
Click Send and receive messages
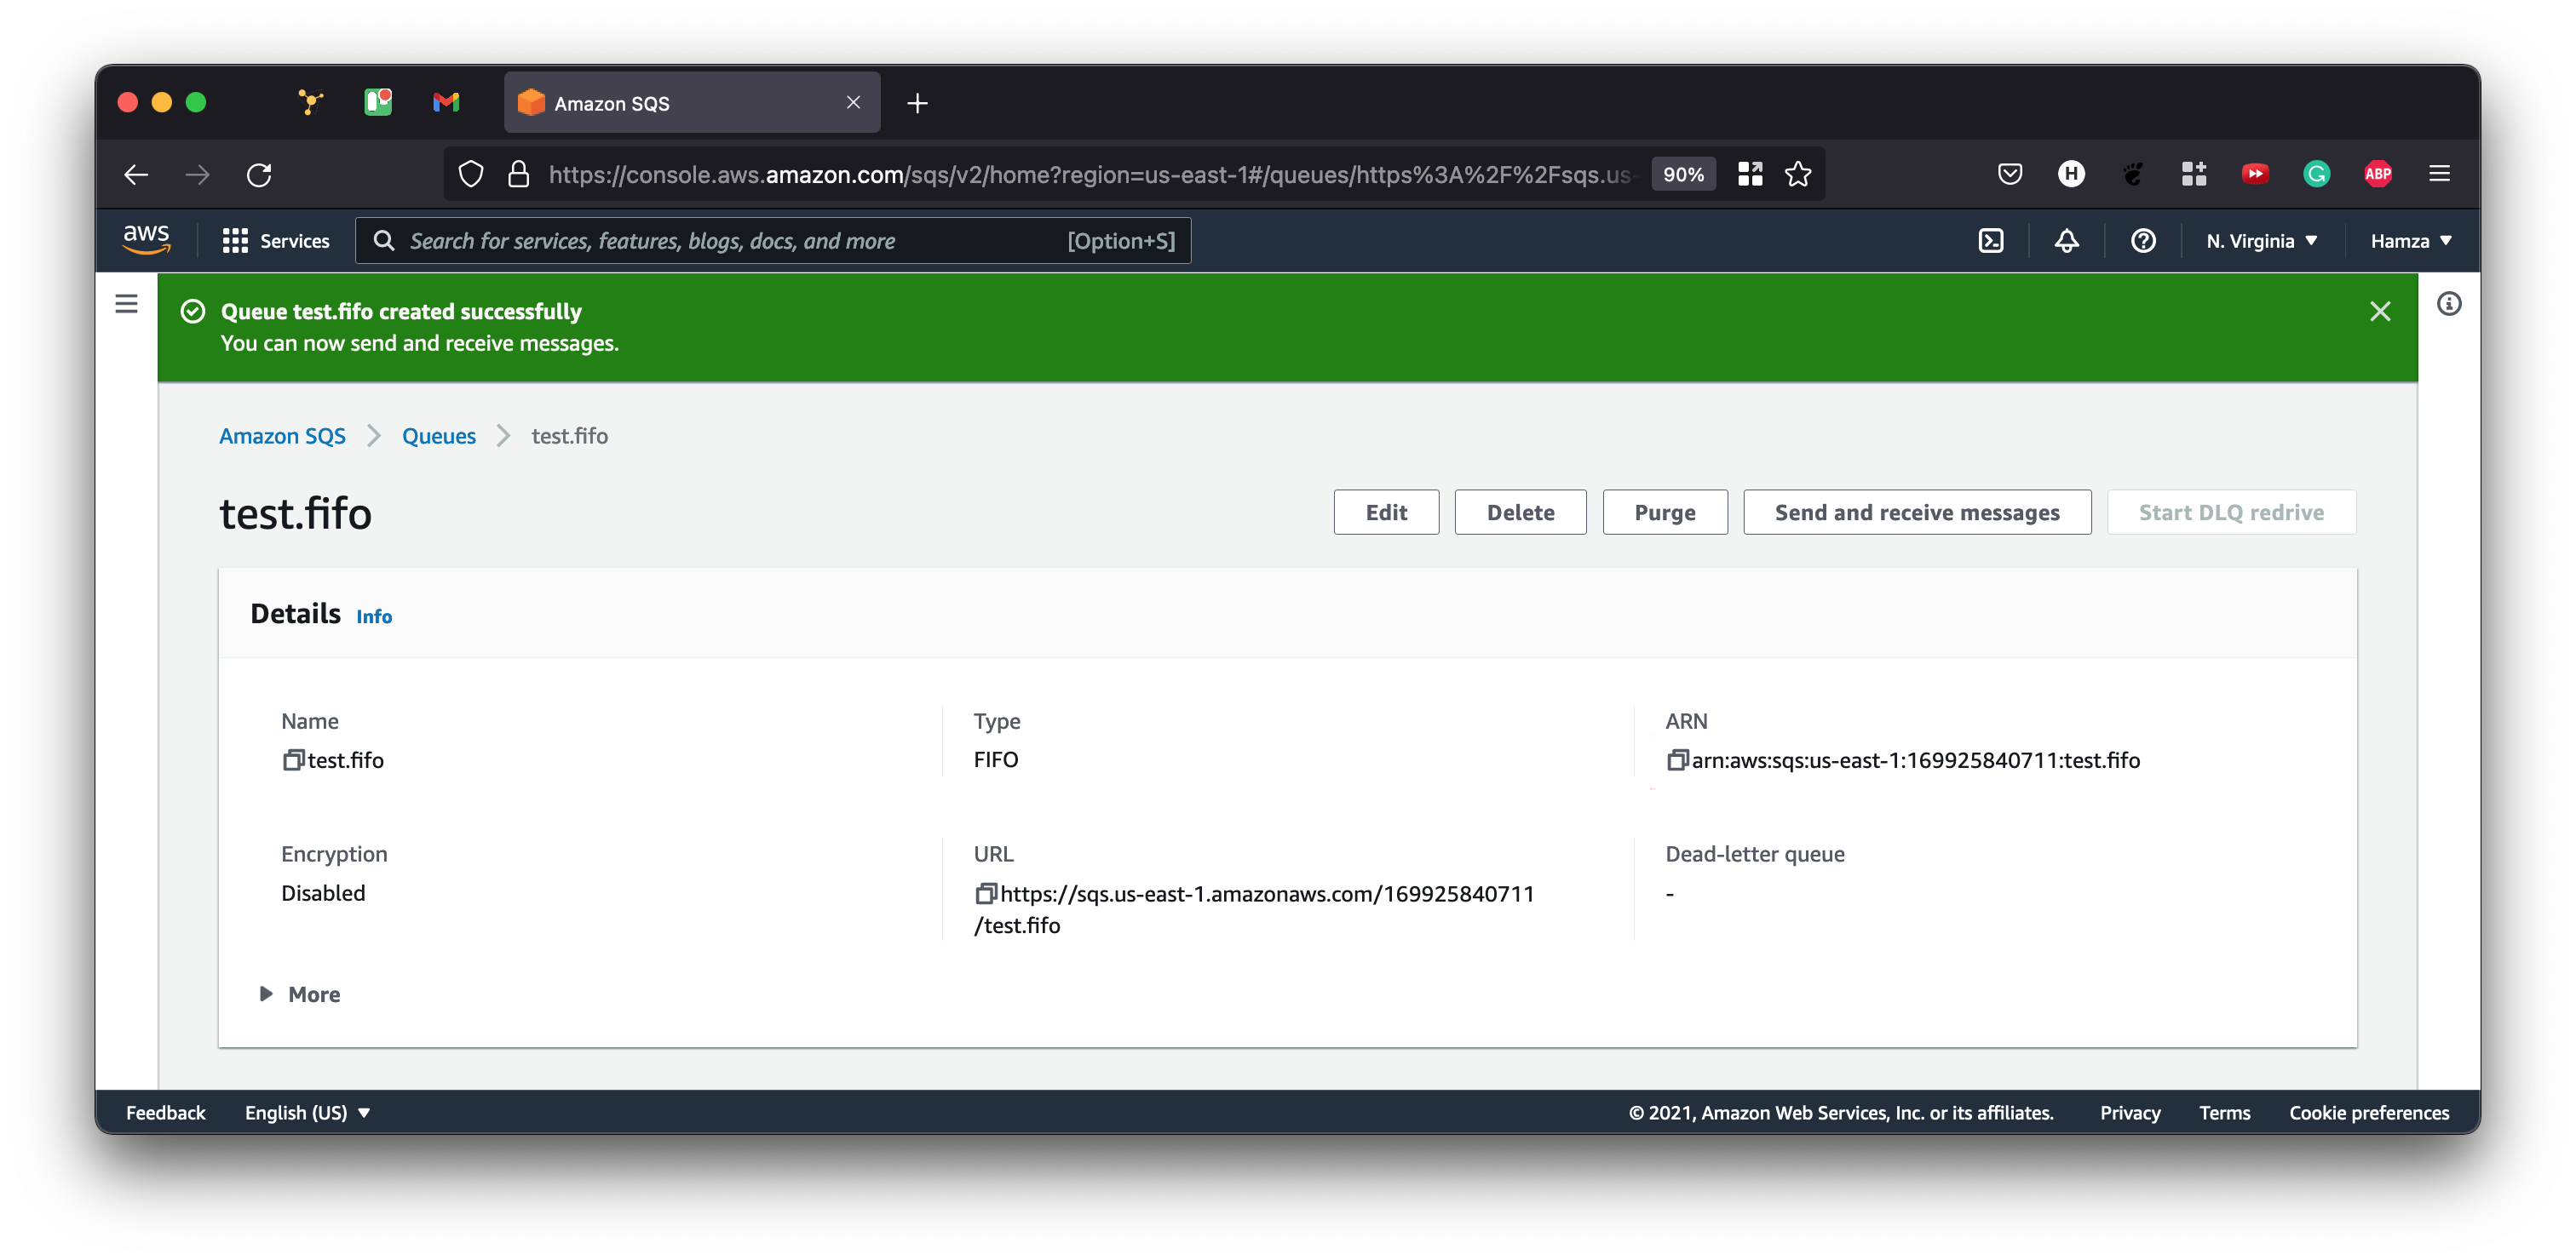tap(1917, 512)
